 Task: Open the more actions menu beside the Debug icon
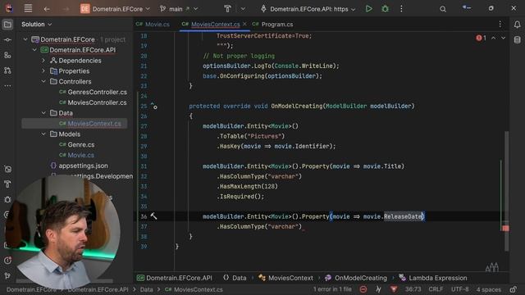pyautogui.click(x=401, y=9)
